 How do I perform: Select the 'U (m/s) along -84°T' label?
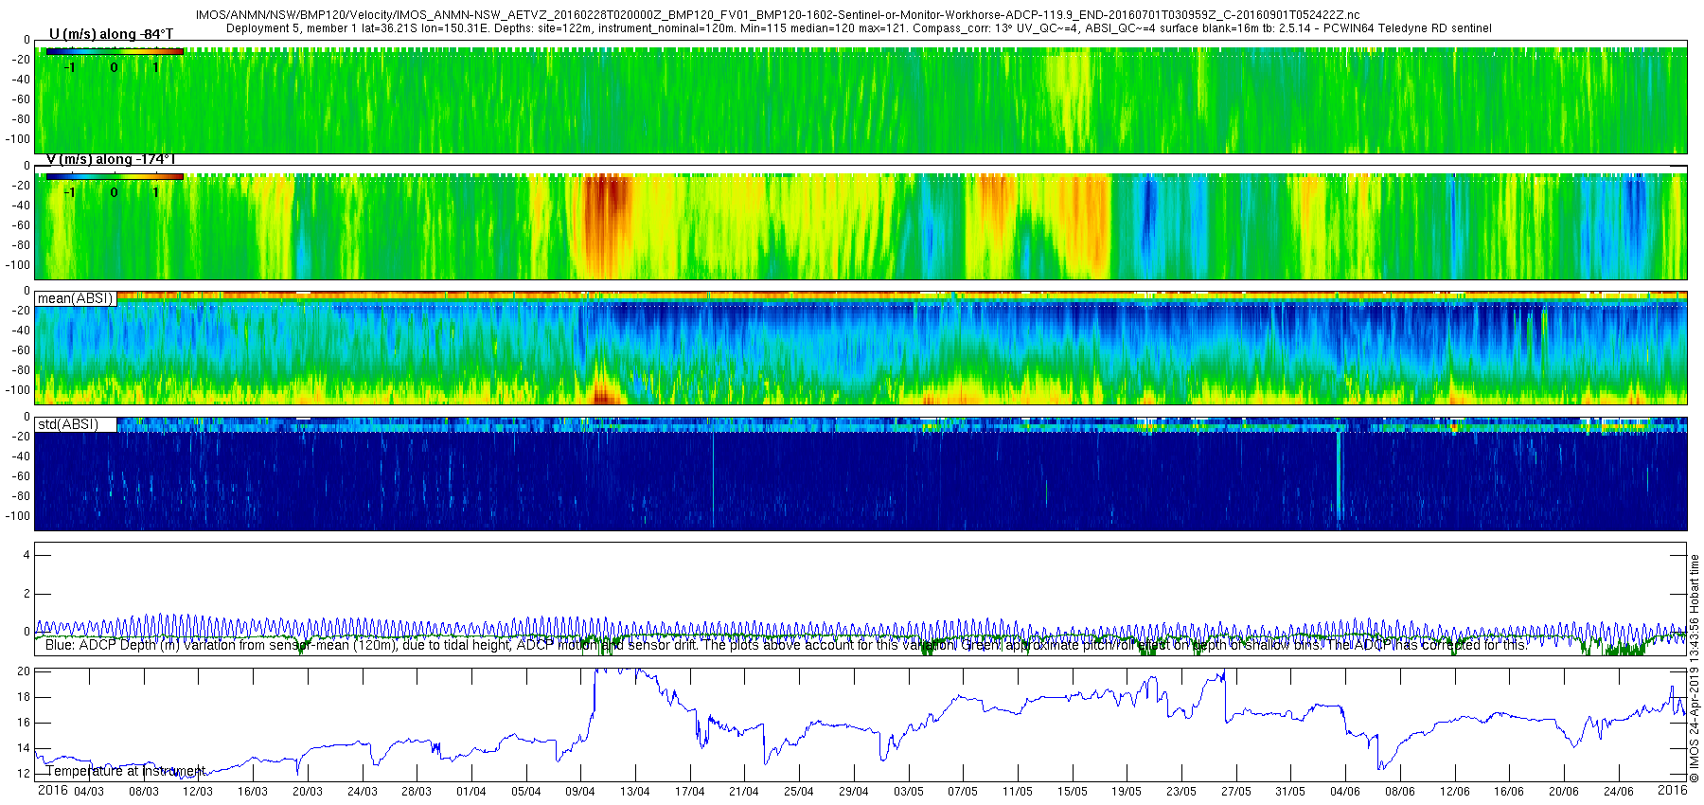click(x=111, y=34)
